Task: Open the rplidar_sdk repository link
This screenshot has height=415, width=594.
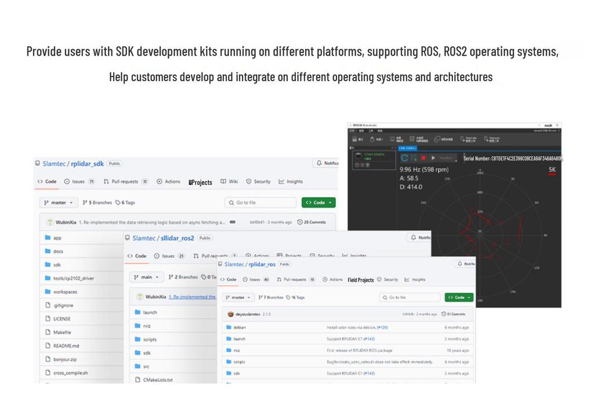Action: (x=87, y=163)
